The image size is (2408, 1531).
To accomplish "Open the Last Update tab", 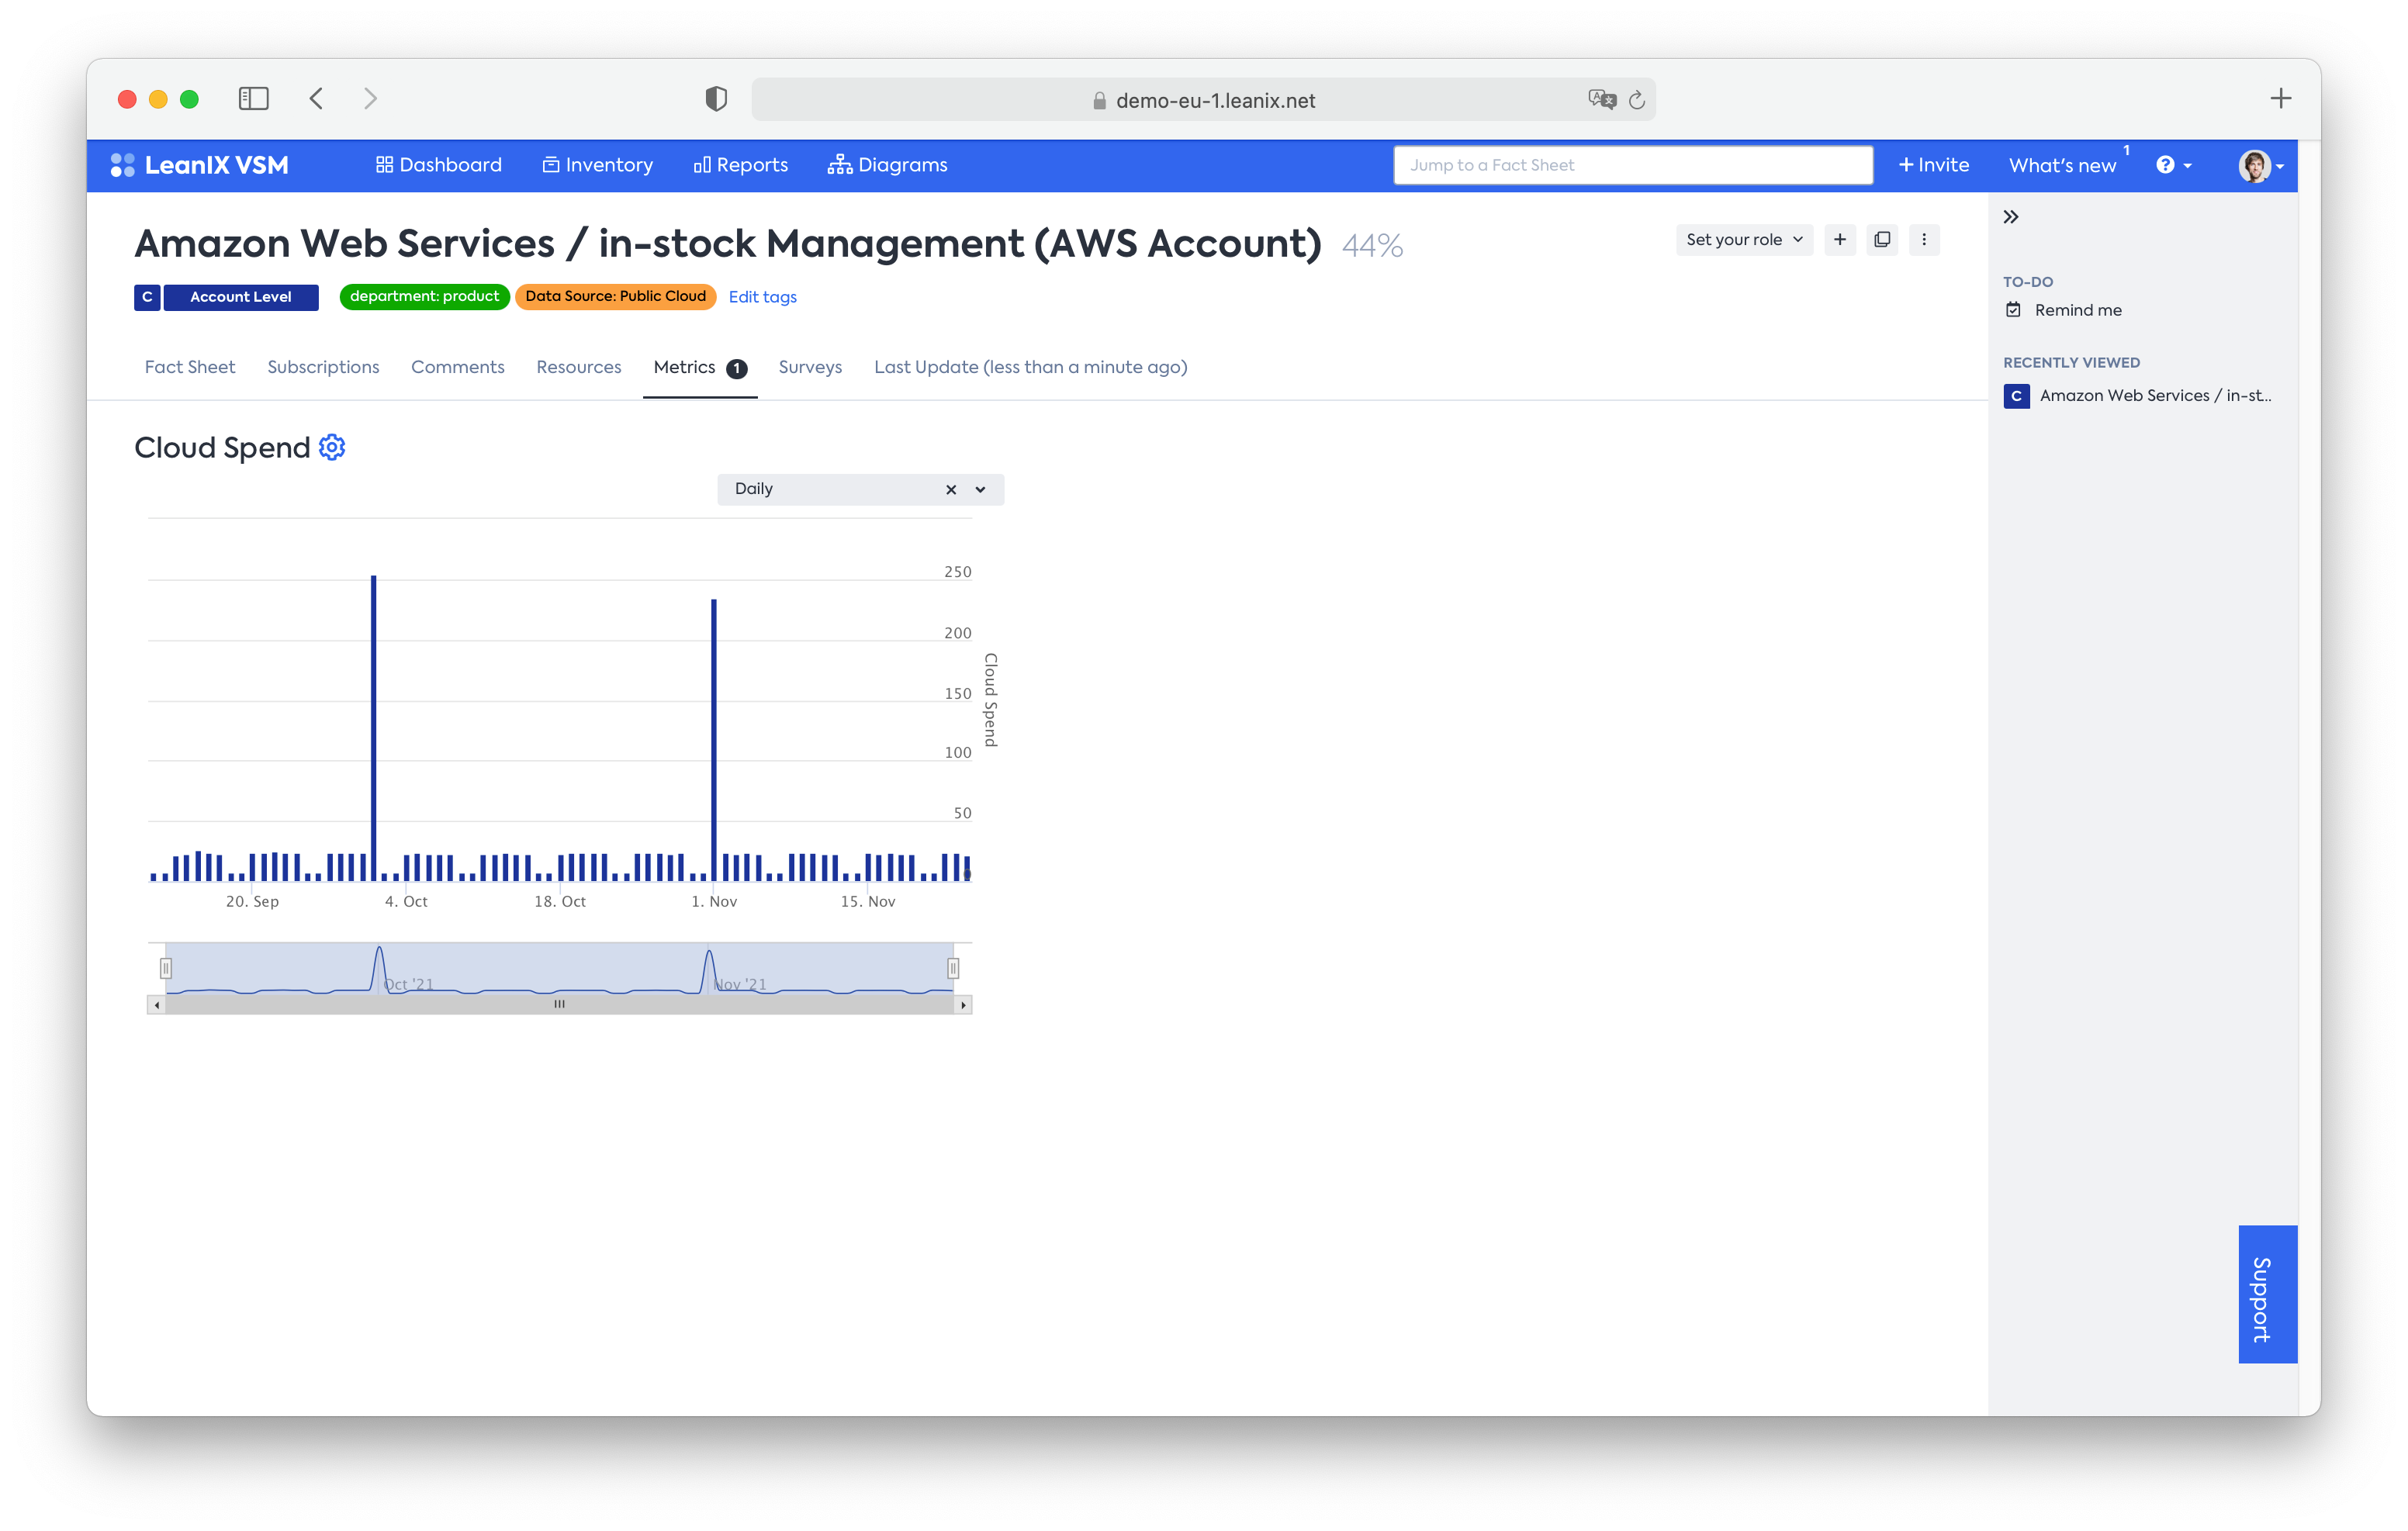I will [1030, 367].
